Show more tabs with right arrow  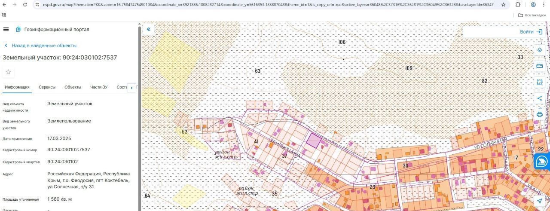click(x=131, y=88)
